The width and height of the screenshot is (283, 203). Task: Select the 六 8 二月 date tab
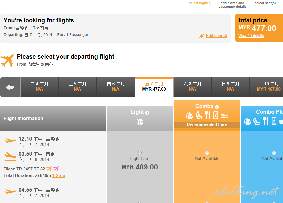coord(192,87)
